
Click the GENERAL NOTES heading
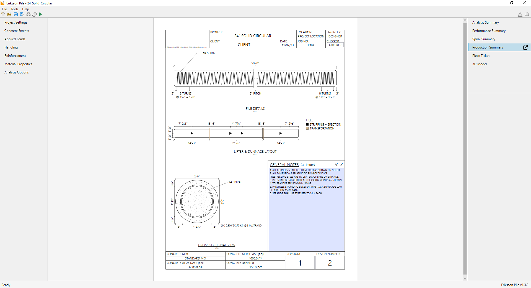tap(284, 165)
